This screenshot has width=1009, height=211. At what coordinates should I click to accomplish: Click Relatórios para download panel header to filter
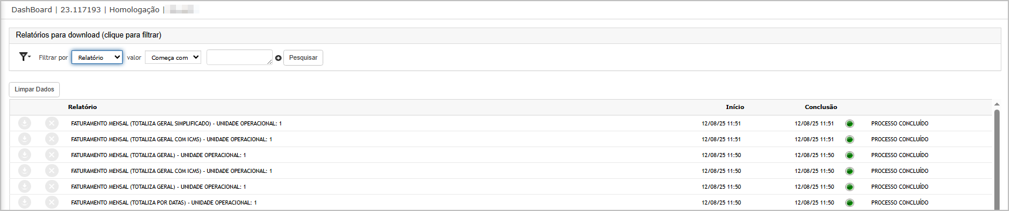coord(505,35)
